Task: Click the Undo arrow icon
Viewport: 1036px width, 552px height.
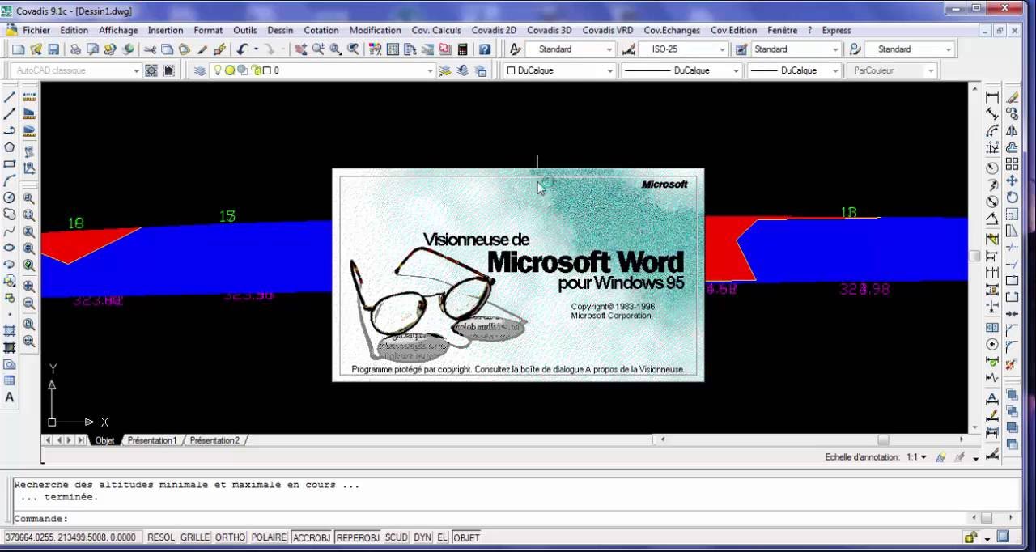Action: pos(242,49)
